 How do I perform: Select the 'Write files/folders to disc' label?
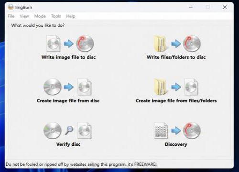click(x=176, y=57)
